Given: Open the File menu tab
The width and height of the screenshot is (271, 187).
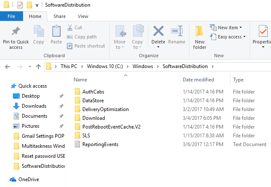Looking at the screenshot, I should coord(11,16).
